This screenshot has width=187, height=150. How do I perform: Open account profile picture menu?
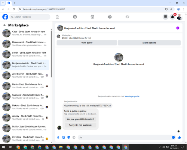[180, 17]
